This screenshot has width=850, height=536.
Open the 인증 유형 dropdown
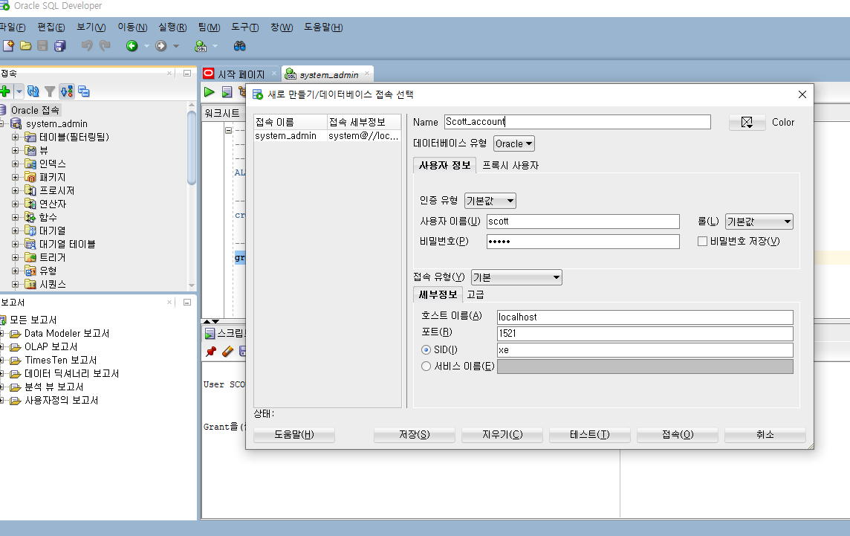click(x=490, y=201)
